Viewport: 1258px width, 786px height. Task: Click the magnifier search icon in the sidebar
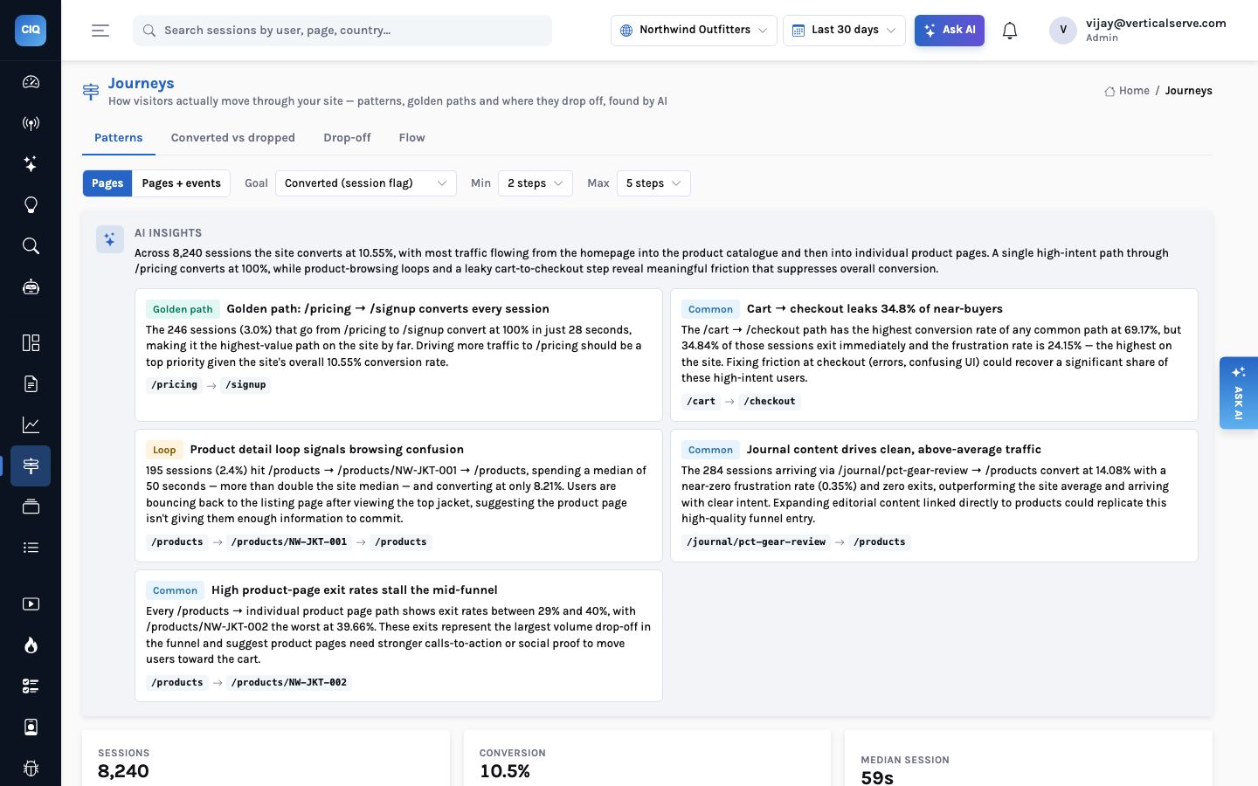tap(31, 246)
